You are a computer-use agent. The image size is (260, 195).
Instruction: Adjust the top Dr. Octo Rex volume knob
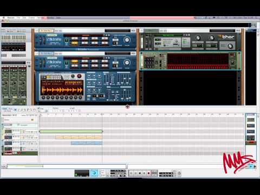point(127,40)
